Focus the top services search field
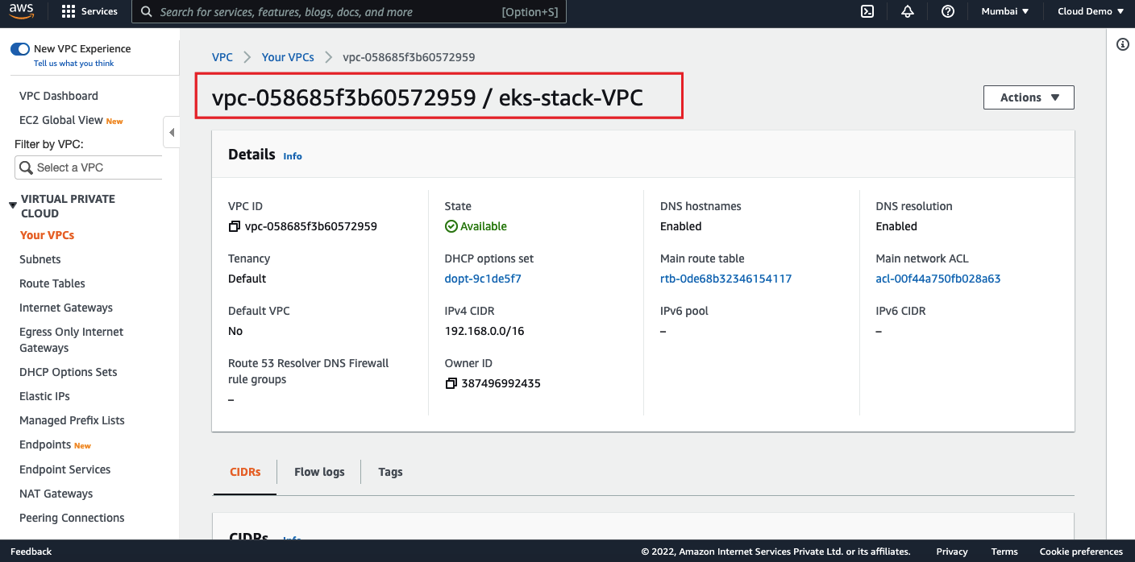 [x=349, y=12]
